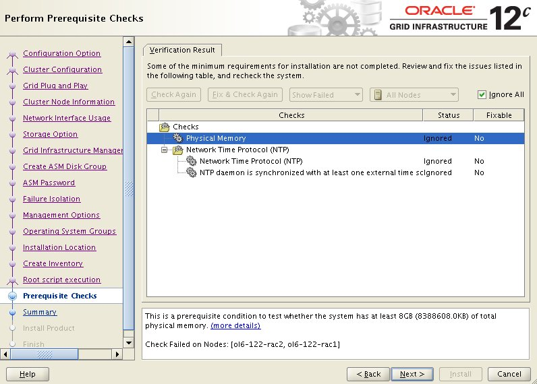
Task: Select the Verification Result tab
Action: [182, 50]
